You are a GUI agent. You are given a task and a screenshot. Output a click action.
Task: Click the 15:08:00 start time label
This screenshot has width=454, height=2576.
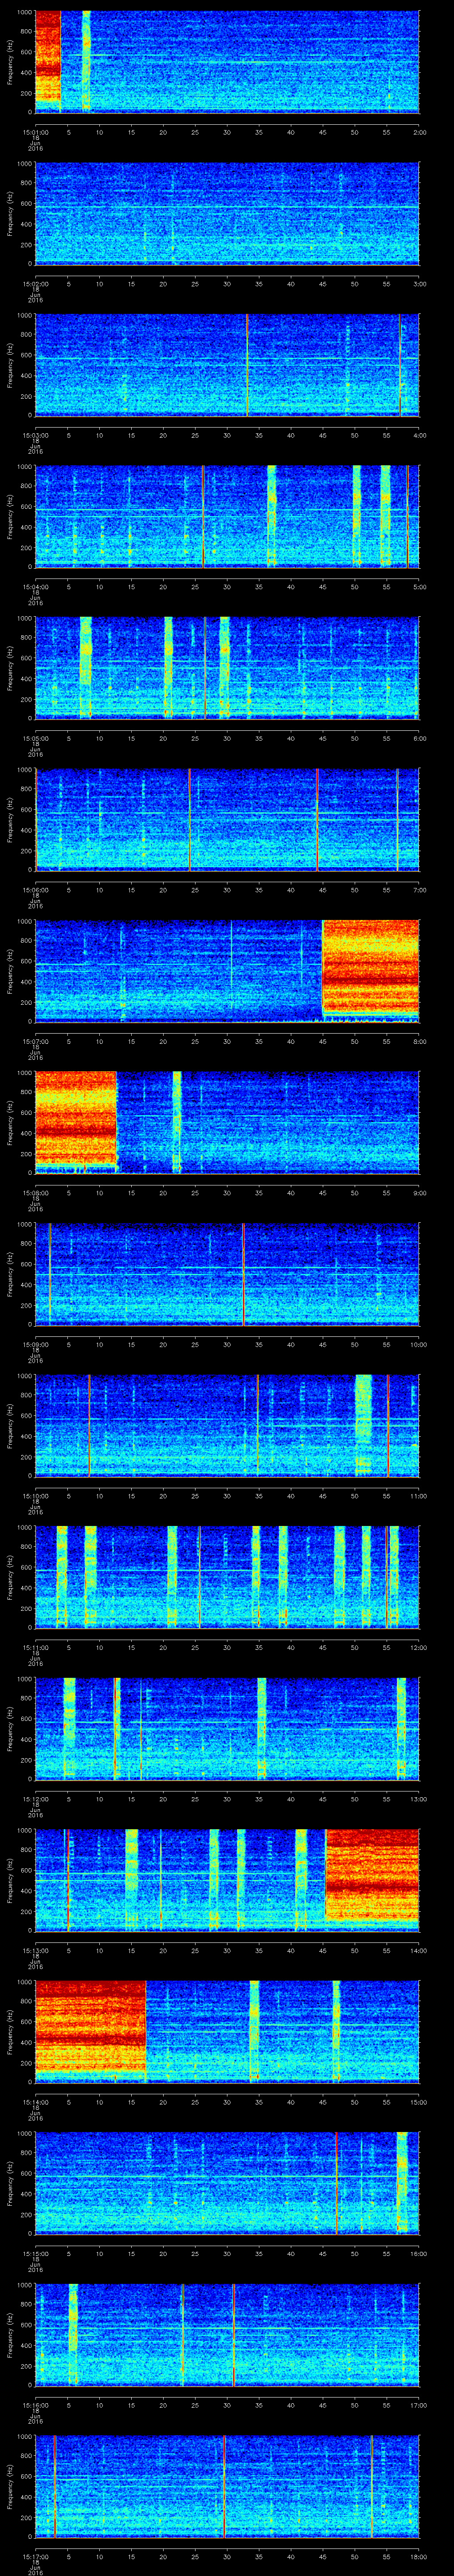point(35,1192)
